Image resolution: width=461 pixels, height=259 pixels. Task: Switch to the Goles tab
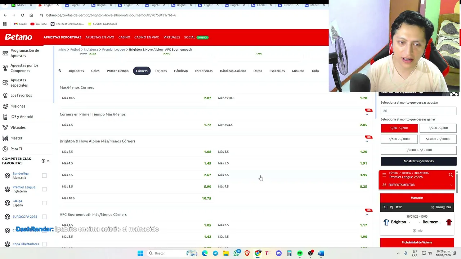[x=95, y=71]
